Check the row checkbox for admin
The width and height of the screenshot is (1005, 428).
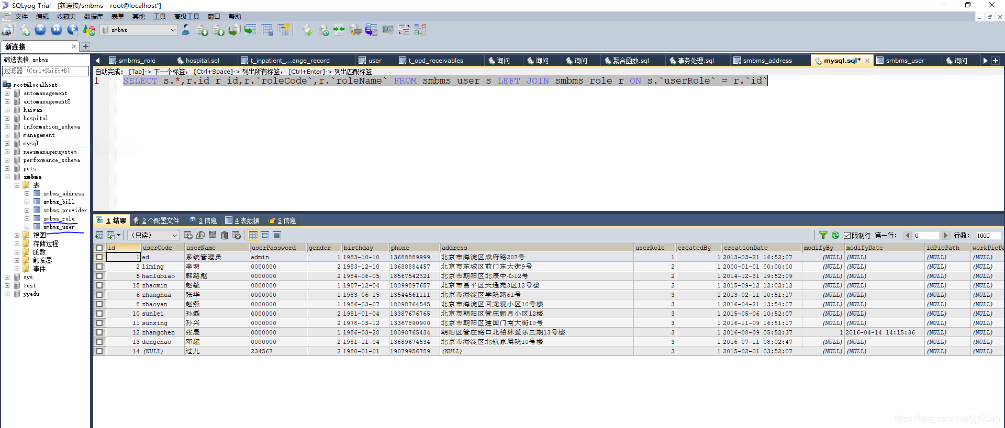pos(99,257)
